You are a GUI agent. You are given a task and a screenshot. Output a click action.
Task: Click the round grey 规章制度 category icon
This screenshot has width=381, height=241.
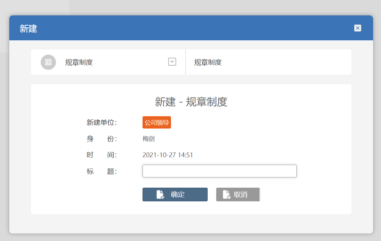[x=48, y=62]
